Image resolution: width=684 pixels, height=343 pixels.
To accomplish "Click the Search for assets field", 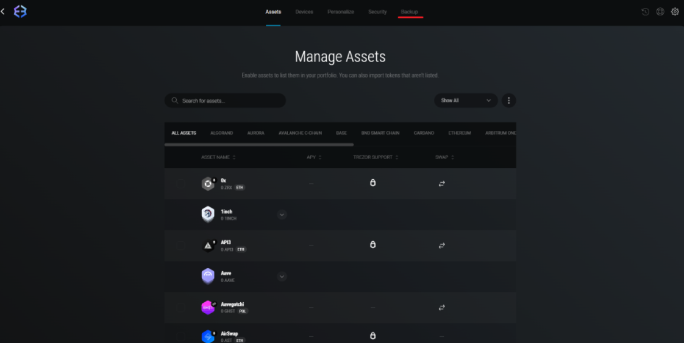I will pos(226,101).
